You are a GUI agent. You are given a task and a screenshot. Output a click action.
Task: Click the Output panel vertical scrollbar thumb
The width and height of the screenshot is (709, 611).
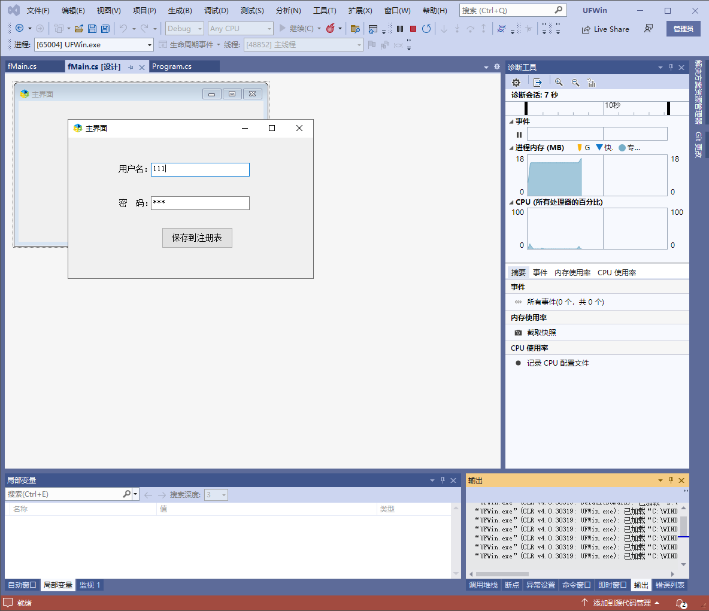click(x=684, y=527)
